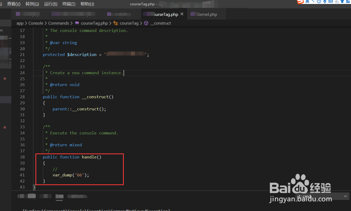Click '@var string' on line 19
Viewport: 351px width, 211px height.
click(63, 43)
